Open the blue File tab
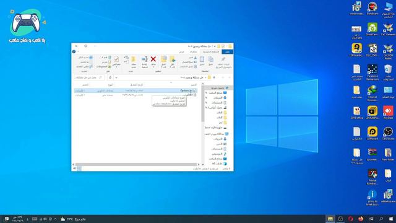This screenshot has height=223, width=396. pos(227,52)
